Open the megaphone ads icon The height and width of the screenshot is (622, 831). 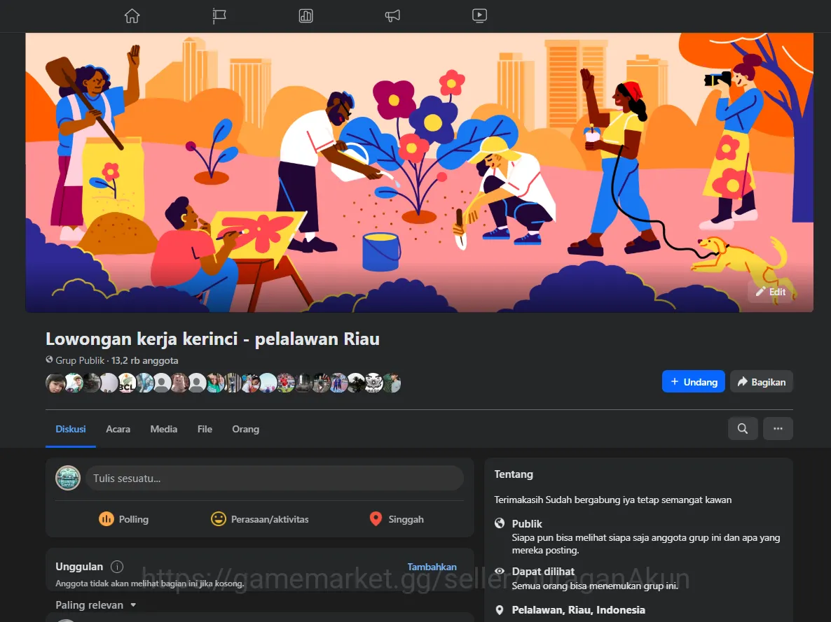[392, 16]
